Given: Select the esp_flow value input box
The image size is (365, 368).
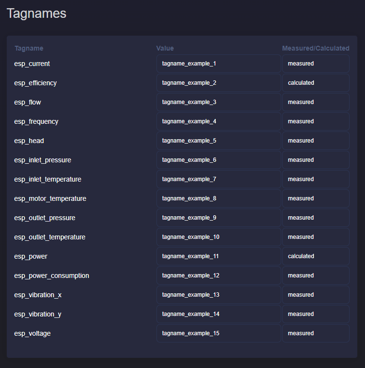Looking at the screenshot, I should [x=218, y=102].
